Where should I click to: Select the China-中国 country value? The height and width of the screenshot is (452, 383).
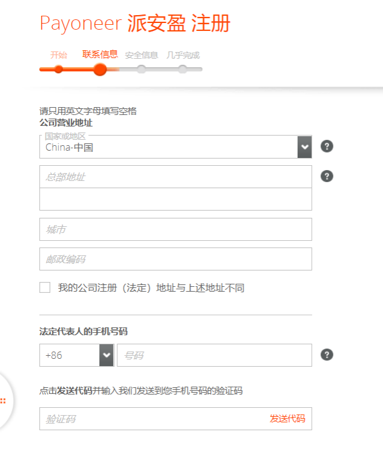click(69, 147)
